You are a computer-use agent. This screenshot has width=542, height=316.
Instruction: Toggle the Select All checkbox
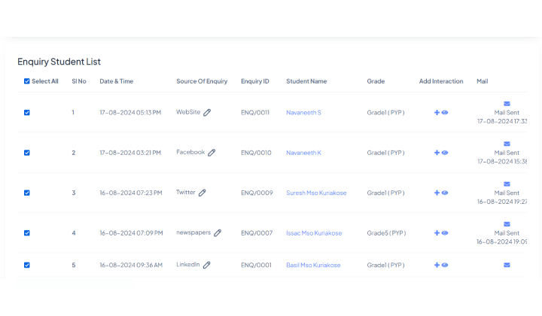(x=27, y=81)
